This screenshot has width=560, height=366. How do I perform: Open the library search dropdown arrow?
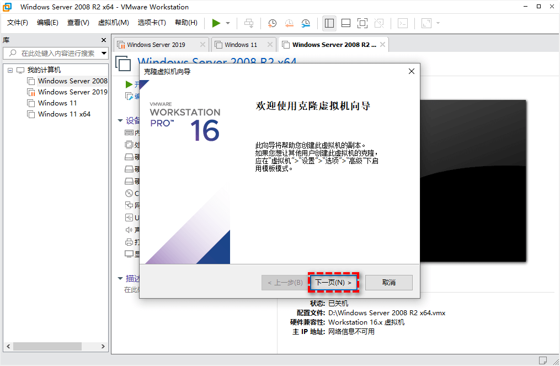[104, 53]
